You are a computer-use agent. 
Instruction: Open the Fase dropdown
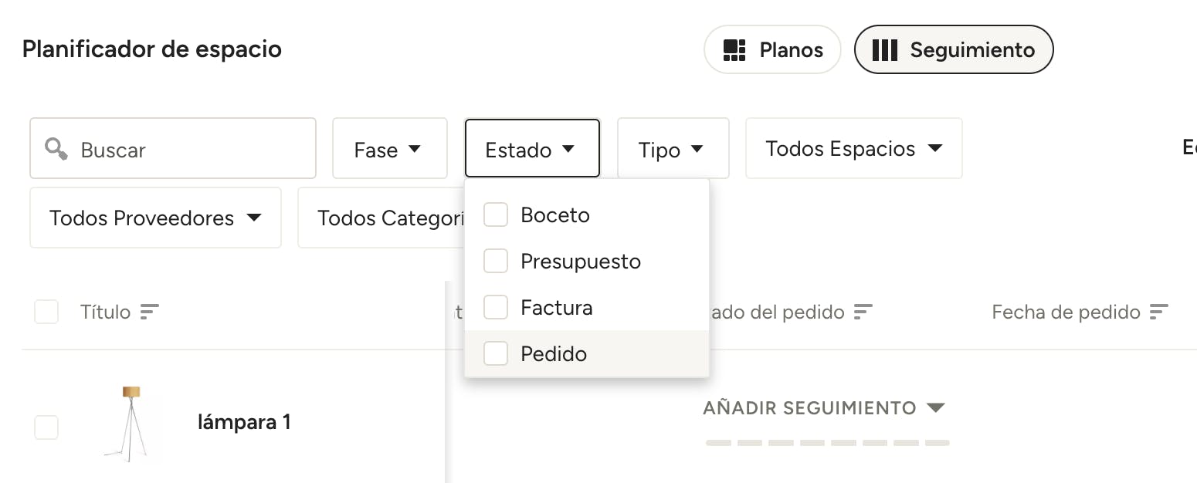click(x=390, y=148)
